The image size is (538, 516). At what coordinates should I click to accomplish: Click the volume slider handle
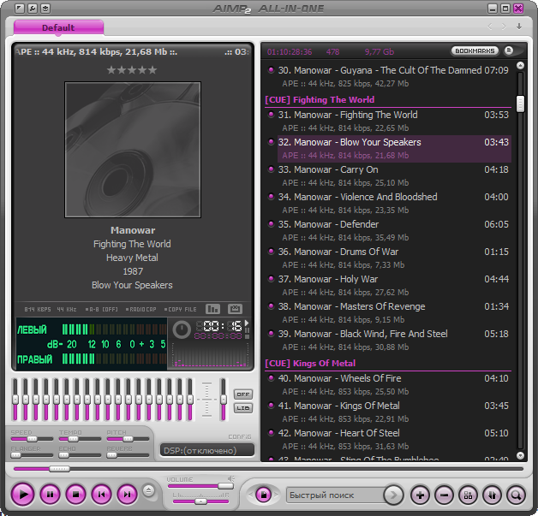(225, 486)
